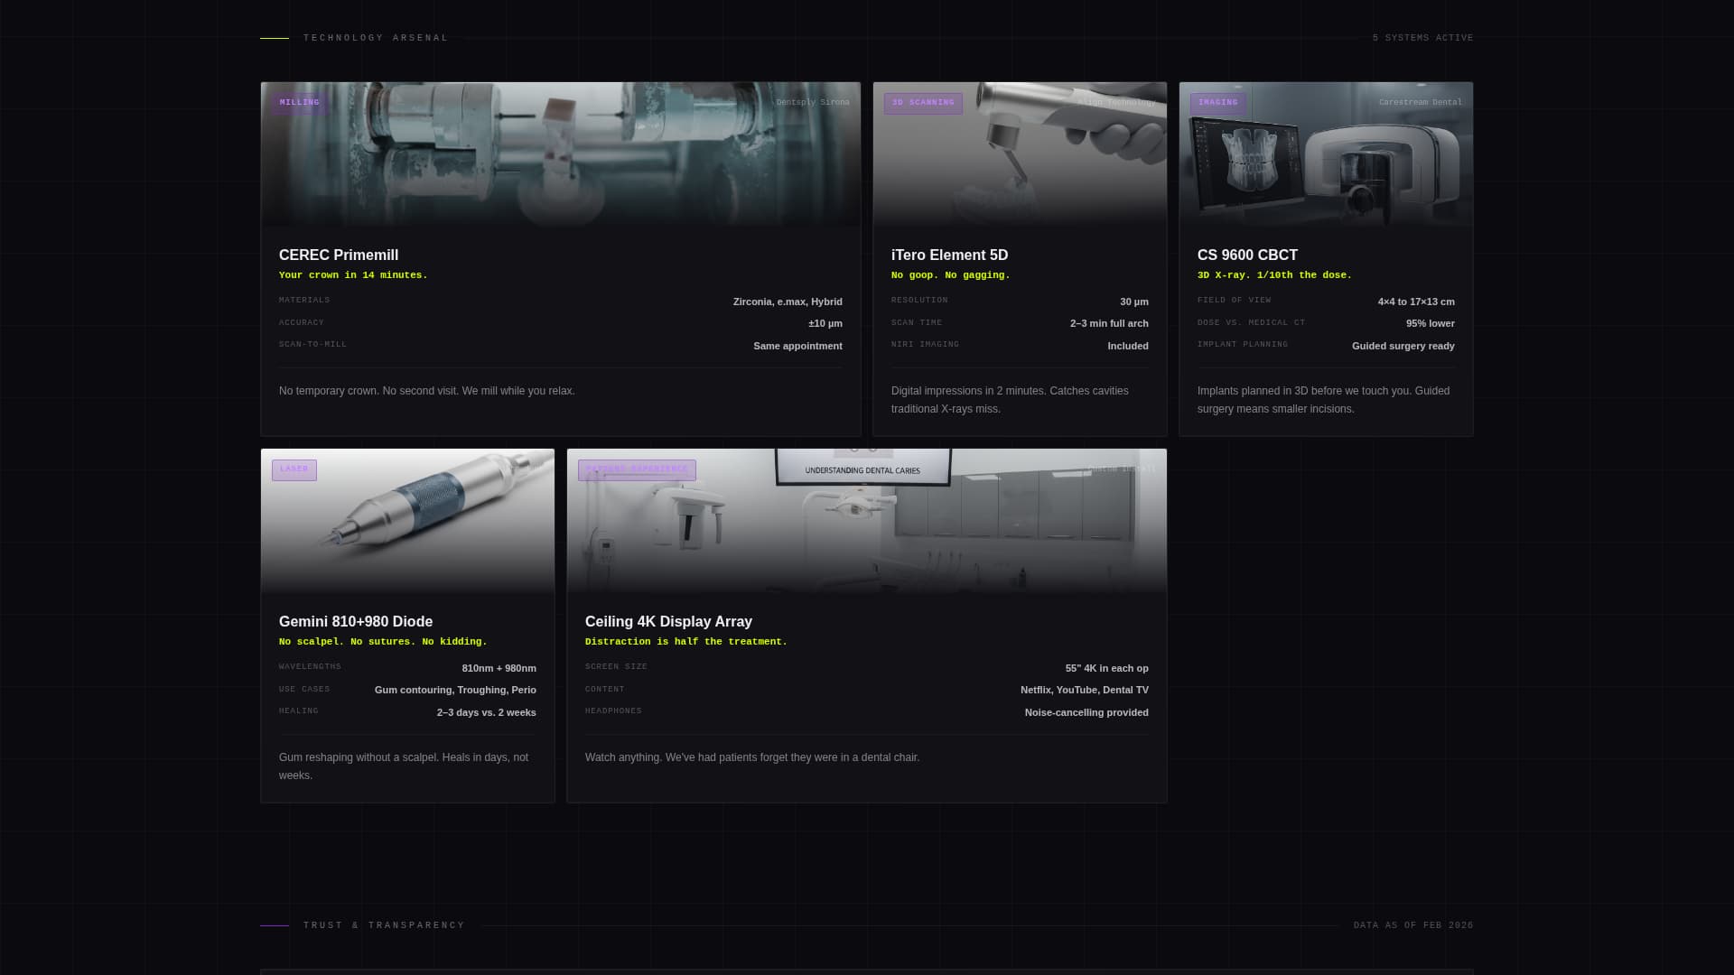Image resolution: width=1734 pixels, height=975 pixels.
Task: Click the Trust & Transparency section heading
Action: 384,925
